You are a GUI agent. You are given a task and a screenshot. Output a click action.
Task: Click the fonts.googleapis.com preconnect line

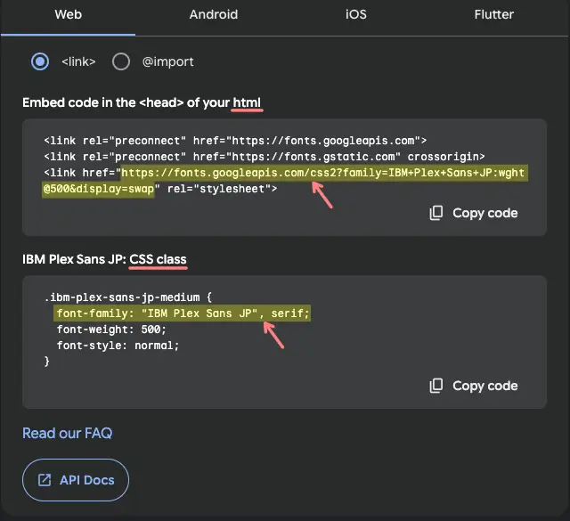235,141
